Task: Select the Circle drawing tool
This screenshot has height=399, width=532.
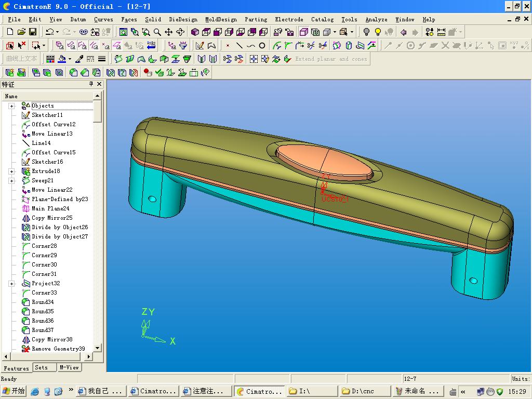Action: click(262, 45)
